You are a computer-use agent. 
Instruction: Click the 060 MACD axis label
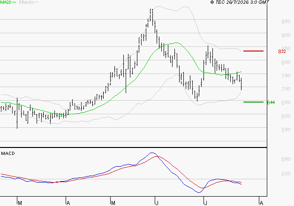tap(286, 159)
